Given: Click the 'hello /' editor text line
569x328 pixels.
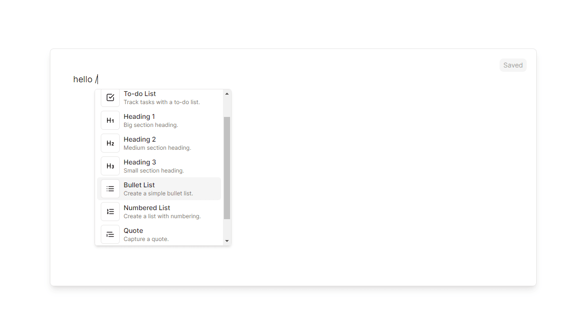Looking at the screenshot, I should coord(86,79).
